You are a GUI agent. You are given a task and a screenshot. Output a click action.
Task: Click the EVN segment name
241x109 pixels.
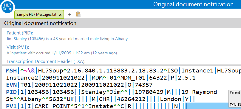coord(11,85)
